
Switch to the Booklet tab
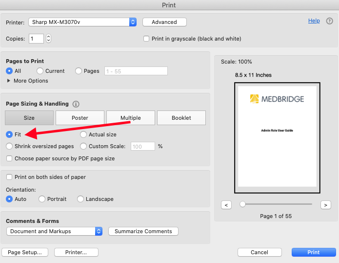[181, 118]
